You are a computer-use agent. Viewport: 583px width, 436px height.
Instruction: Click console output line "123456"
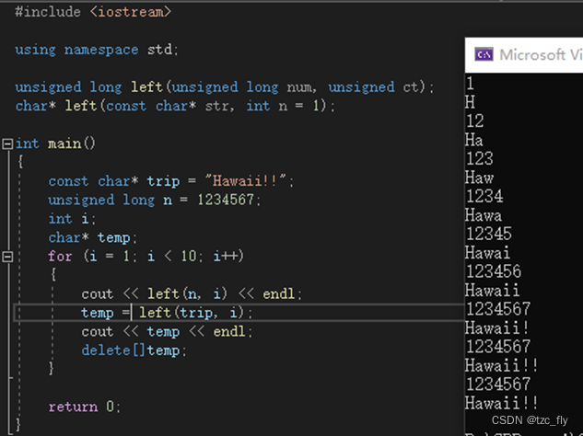click(494, 271)
